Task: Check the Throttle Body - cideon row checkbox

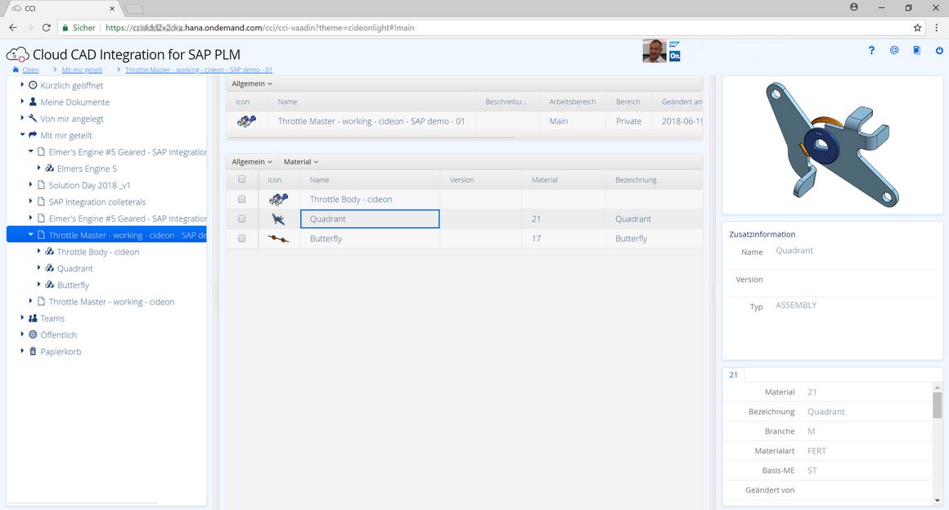Action: 242,199
